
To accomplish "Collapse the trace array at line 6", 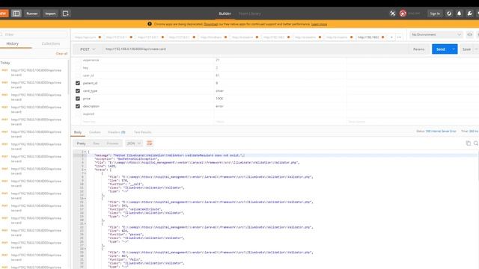I will pos(85,170).
